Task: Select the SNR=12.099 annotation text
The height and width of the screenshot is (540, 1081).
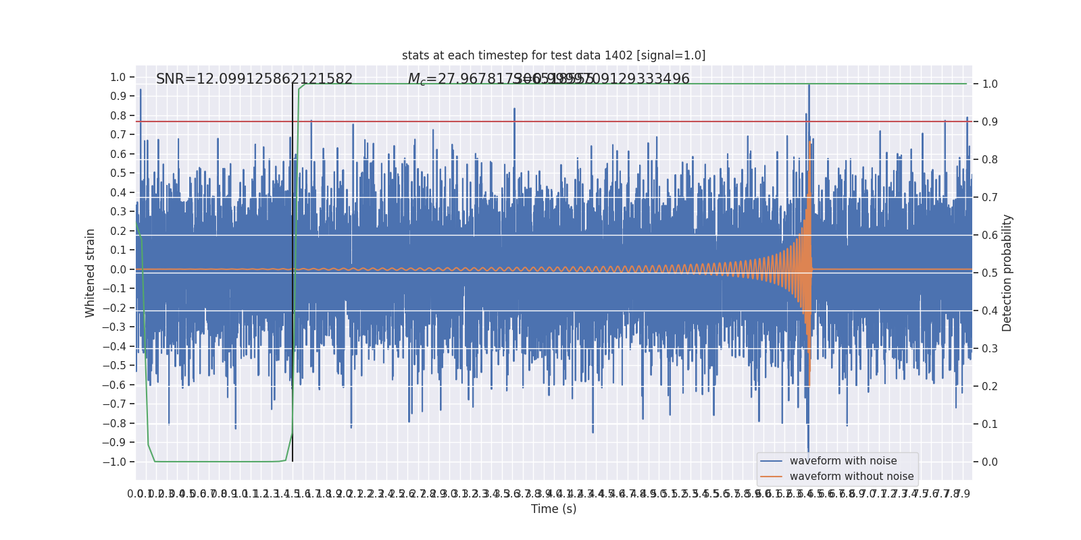Action: 254,79
